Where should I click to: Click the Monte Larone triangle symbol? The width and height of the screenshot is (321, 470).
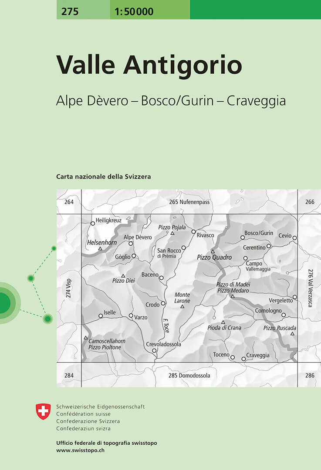click(x=182, y=307)
